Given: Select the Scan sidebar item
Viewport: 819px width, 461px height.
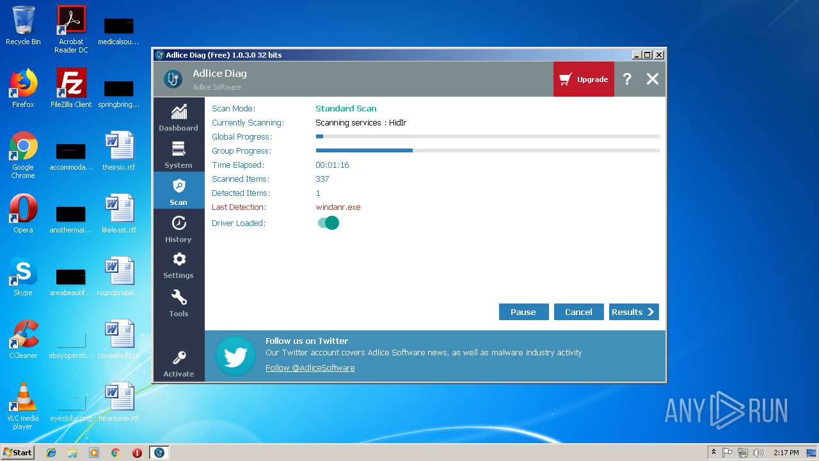Looking at the screenshot, I should [x=179, y=191].
